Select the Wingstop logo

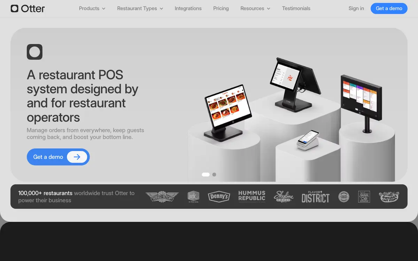(162, 197)
